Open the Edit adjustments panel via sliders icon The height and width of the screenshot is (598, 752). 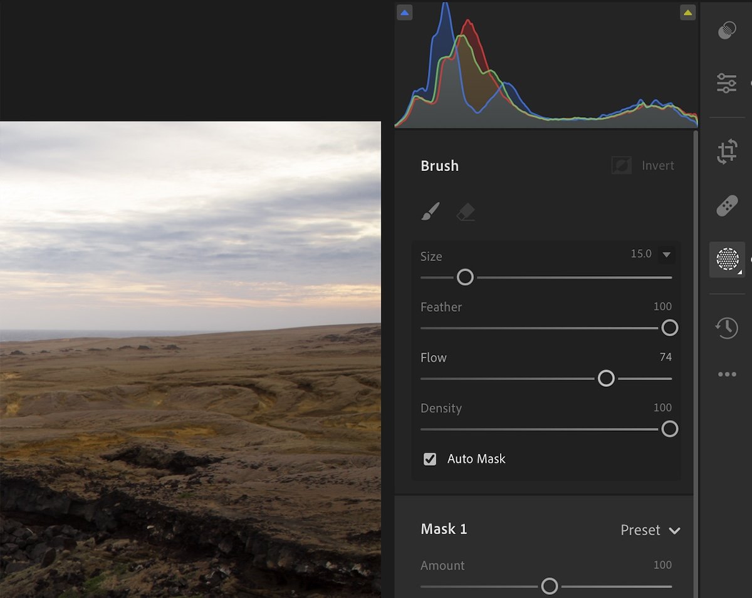pyautogui.click(x=726, y=82)
